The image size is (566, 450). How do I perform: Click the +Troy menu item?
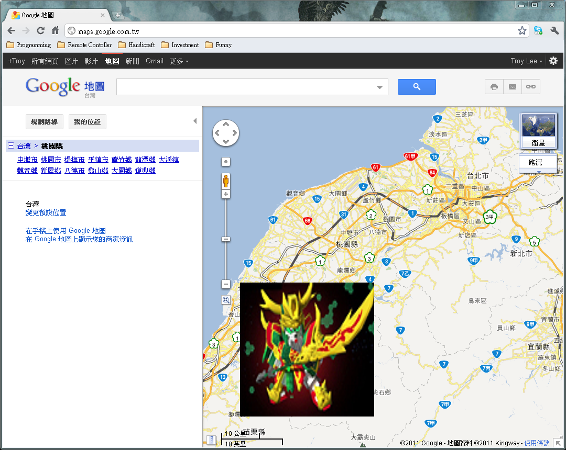coord(16,61)
